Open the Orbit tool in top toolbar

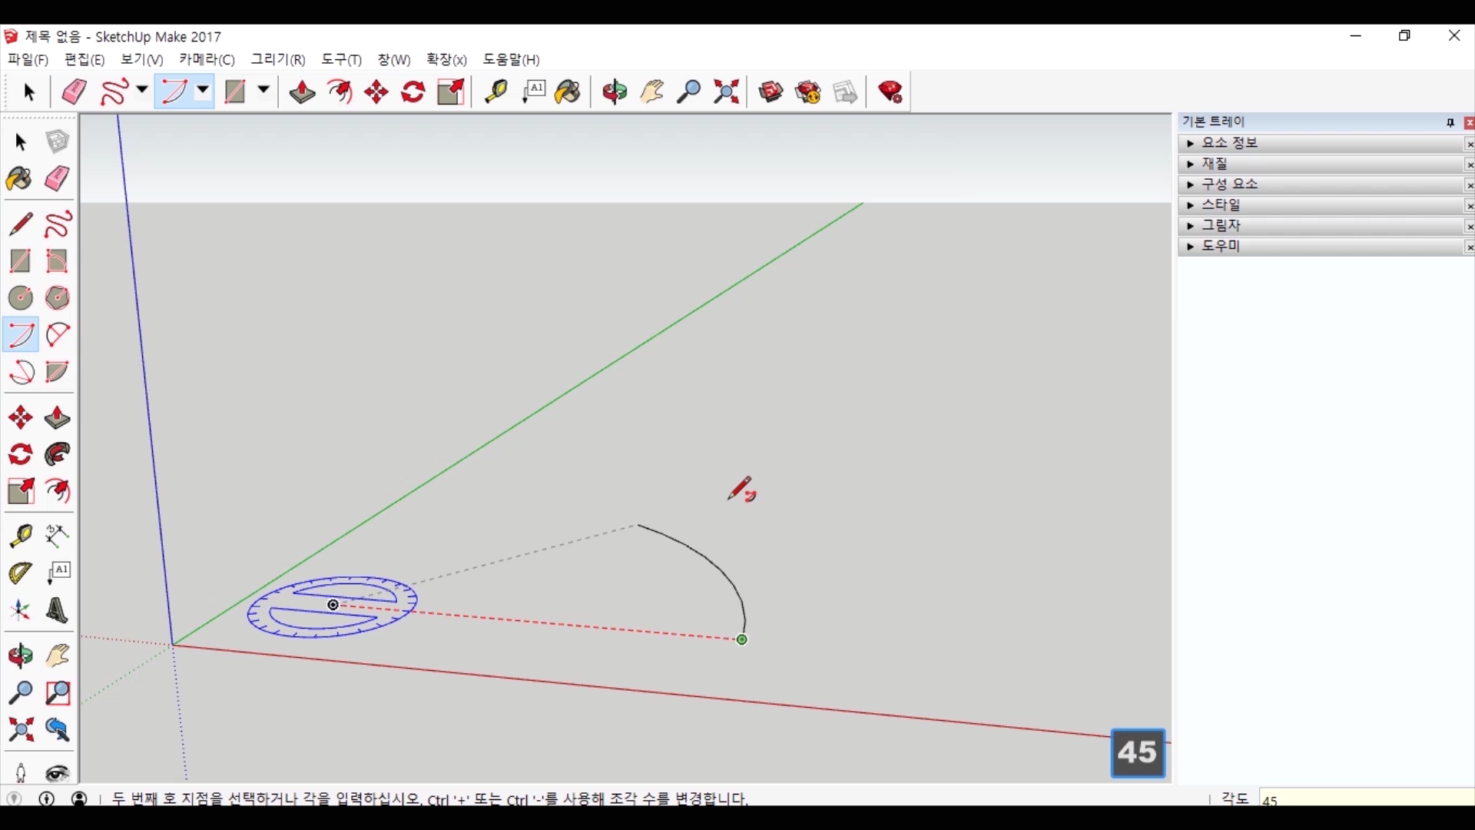tap(615, 92)
